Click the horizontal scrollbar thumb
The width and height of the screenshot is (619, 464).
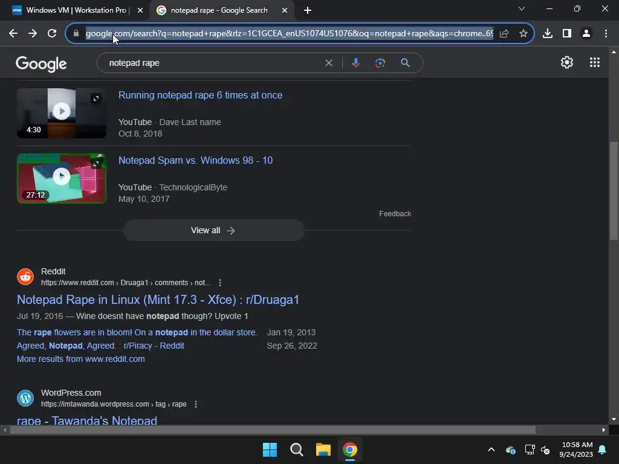click(x=273, y=430)
